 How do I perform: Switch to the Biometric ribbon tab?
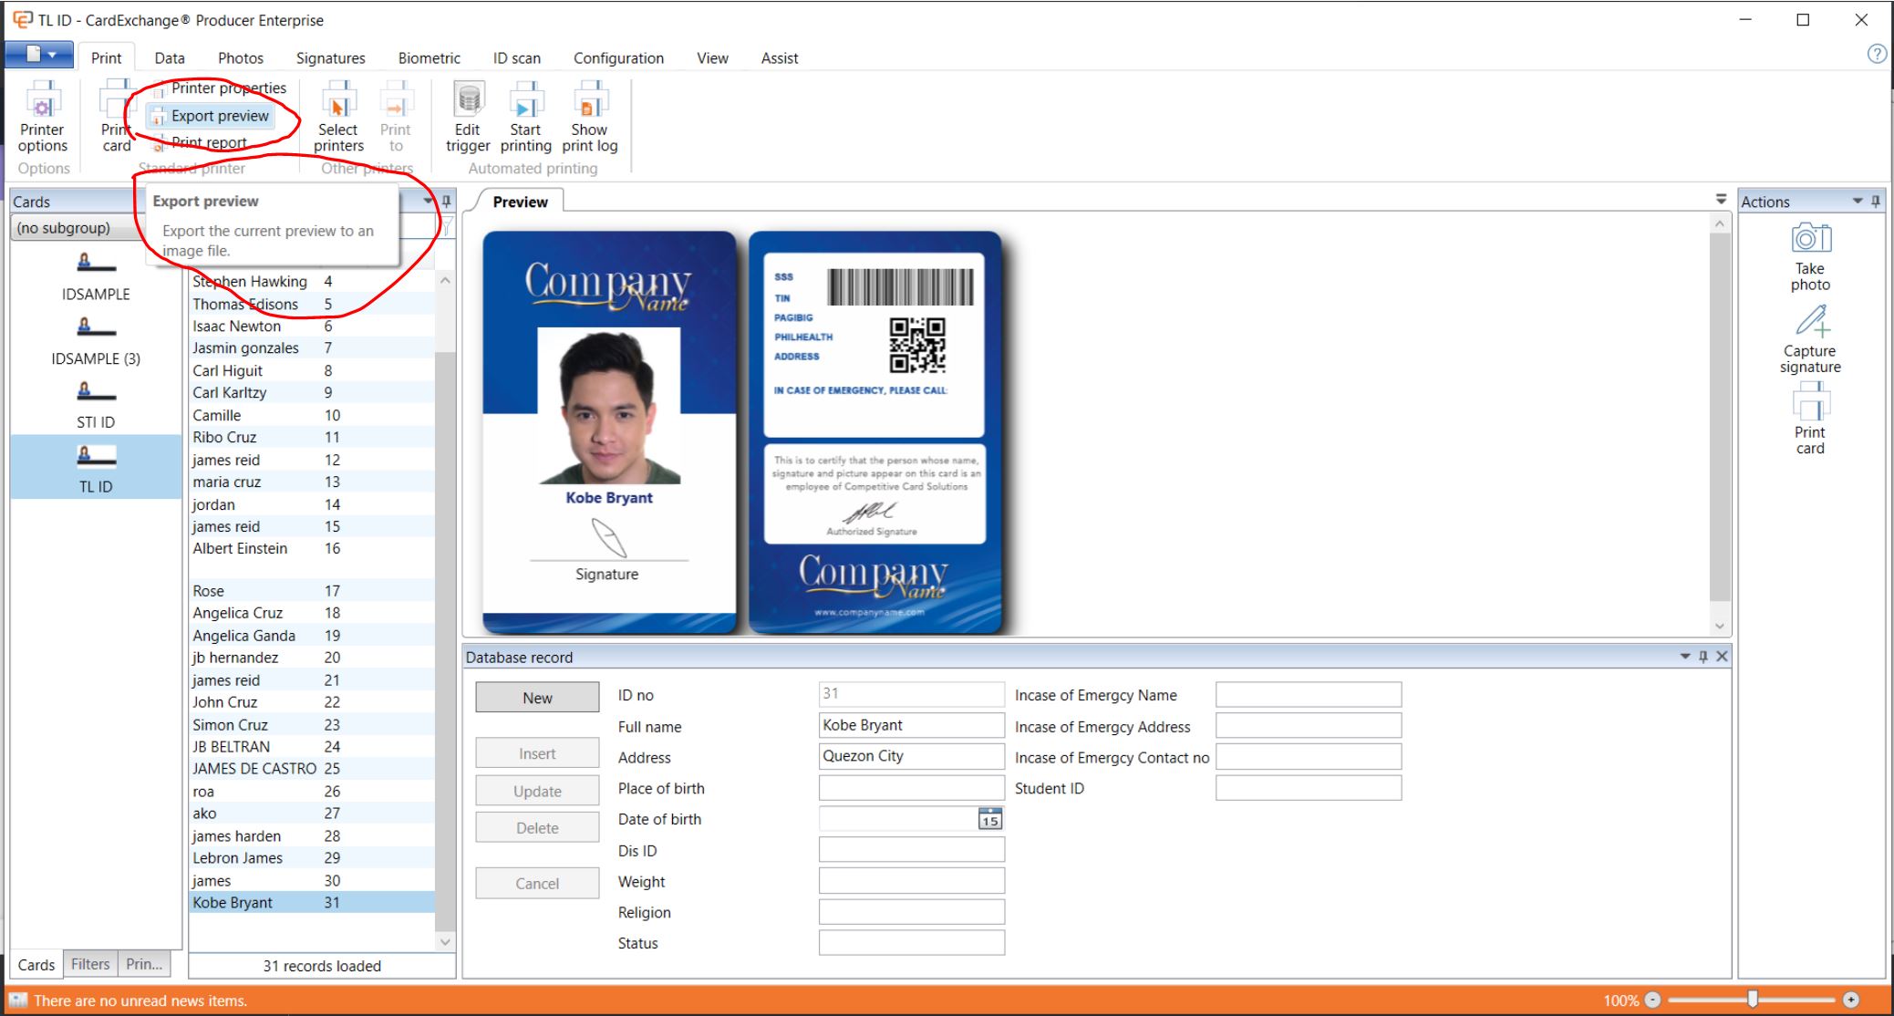429,58
